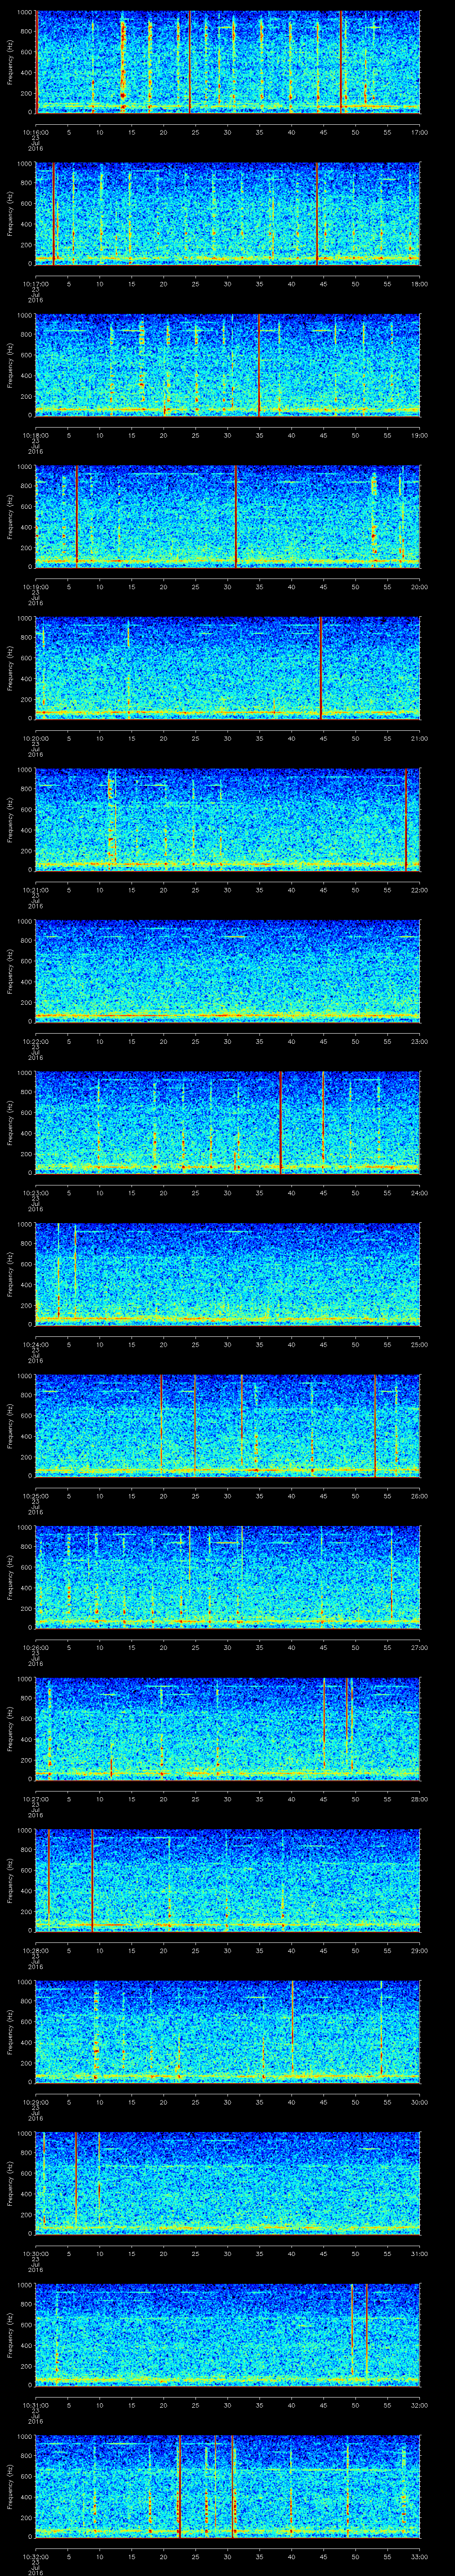
Task: Click the 10:16:00 start time label
Action: (35, 132)
